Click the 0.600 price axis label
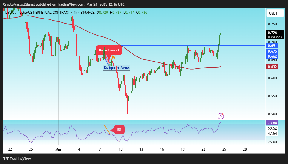This screenshot has height=164, width=288. point(272,78)
